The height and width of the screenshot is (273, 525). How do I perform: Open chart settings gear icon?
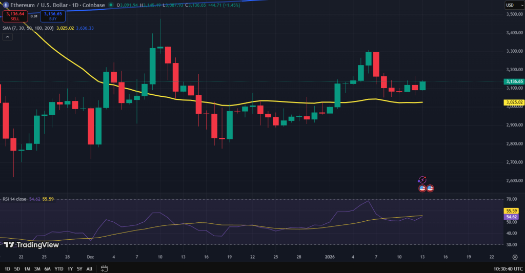tap(515, 257)
